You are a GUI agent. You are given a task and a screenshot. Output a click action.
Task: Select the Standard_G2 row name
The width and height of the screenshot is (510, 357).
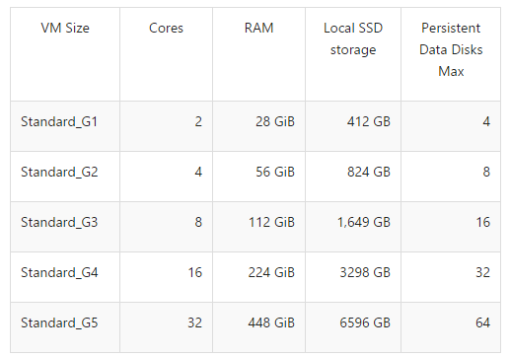59,173
